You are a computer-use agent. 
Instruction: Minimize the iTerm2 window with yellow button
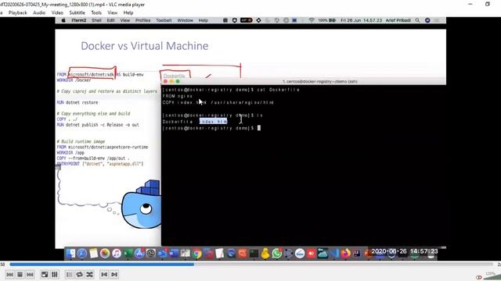pos(171,81)
